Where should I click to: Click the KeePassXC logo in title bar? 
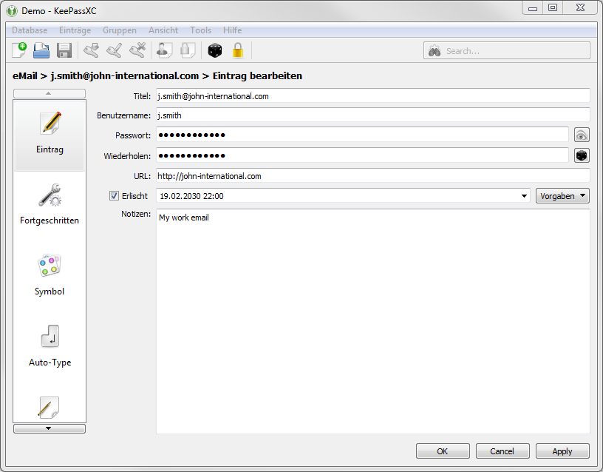[x=12, y=10]
